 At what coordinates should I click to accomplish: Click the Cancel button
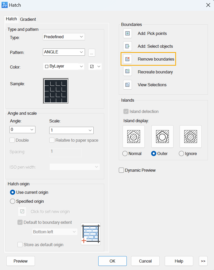click(145, 261)
